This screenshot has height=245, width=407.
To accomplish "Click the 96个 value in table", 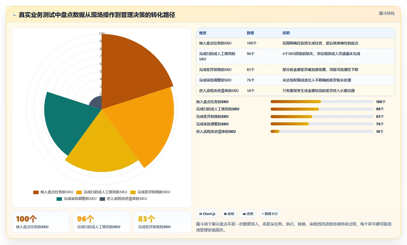I will (x=251, y=54).
